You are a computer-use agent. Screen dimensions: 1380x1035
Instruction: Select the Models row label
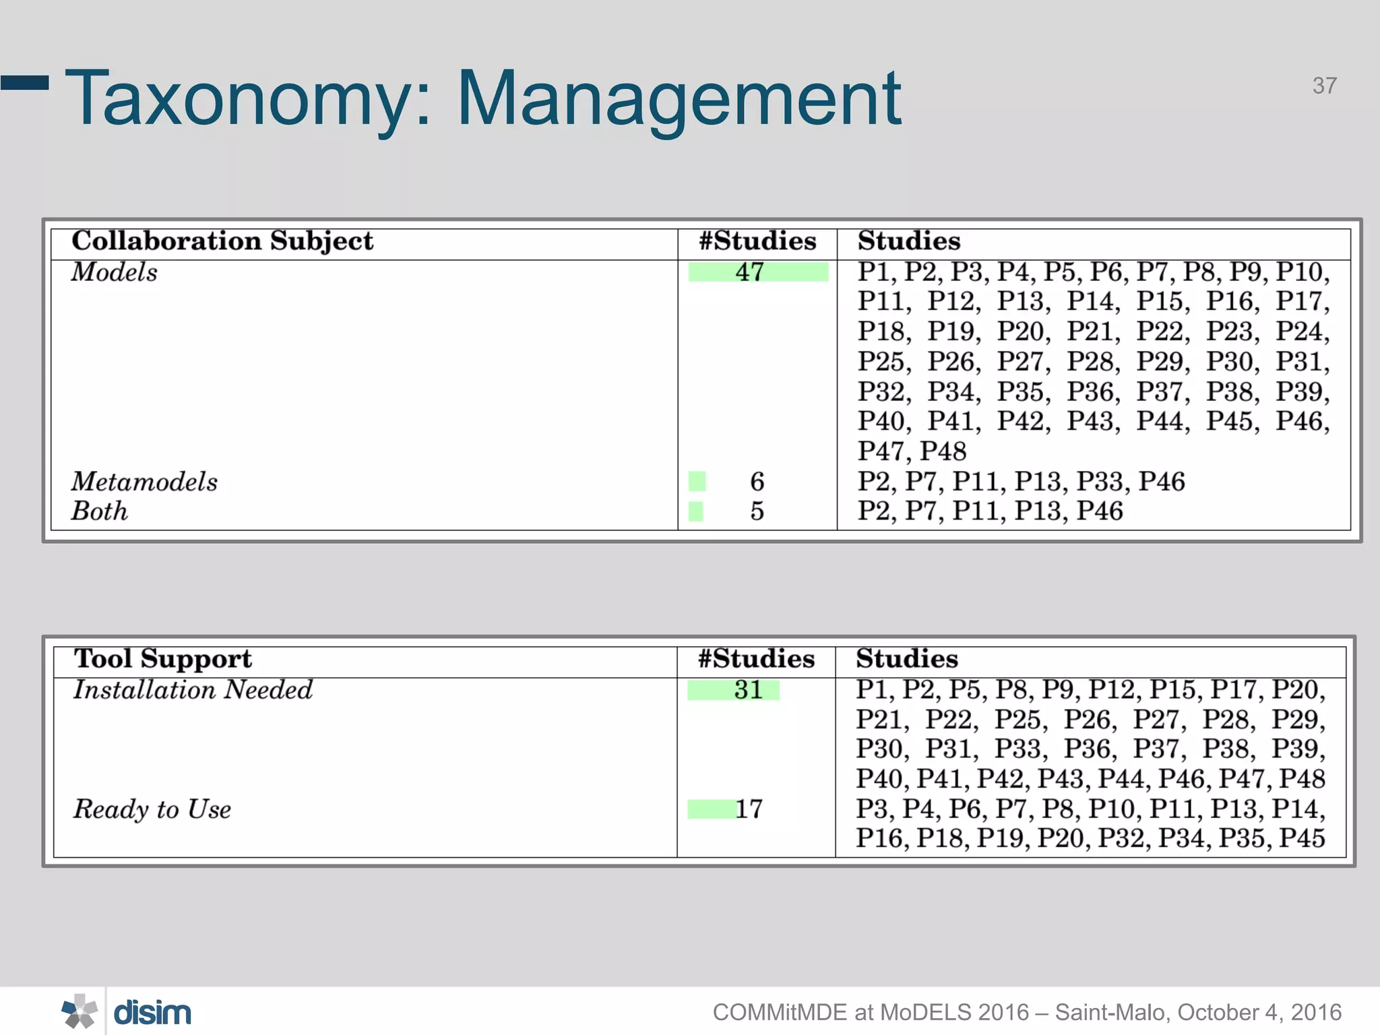click(x=115, y=272)
